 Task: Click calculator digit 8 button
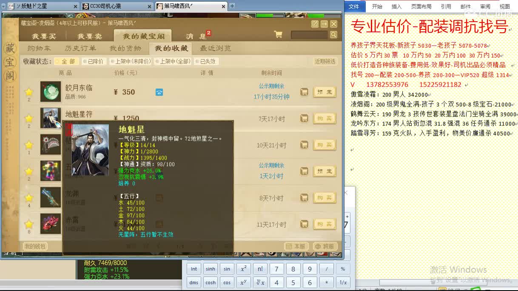(293, 269)
